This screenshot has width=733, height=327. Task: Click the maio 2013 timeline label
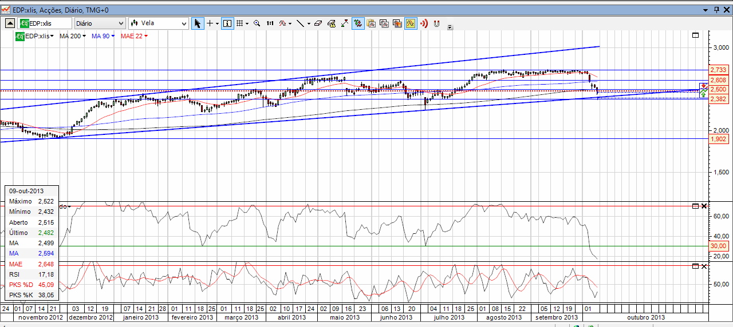345,317
